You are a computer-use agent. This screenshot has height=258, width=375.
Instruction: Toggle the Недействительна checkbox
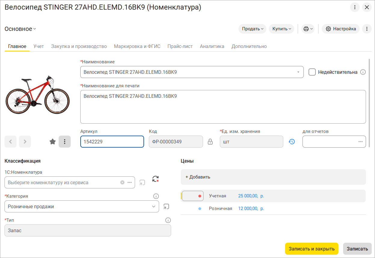(312, 72)
